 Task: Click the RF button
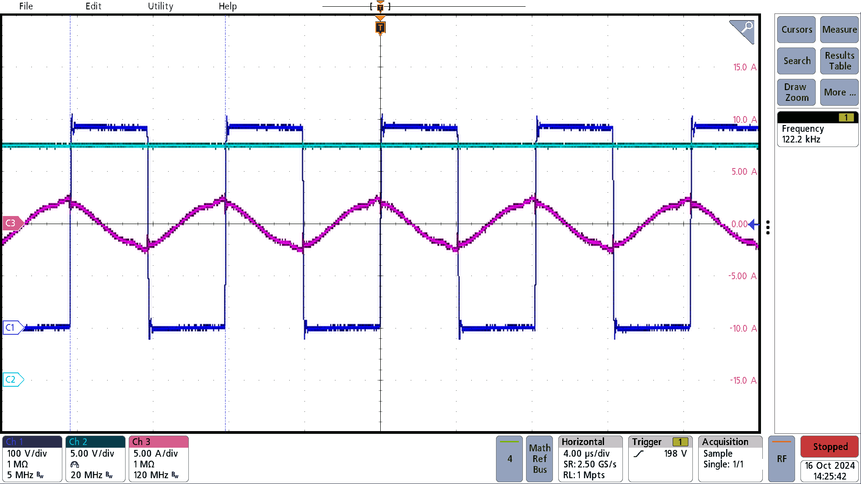pos(782,459)
